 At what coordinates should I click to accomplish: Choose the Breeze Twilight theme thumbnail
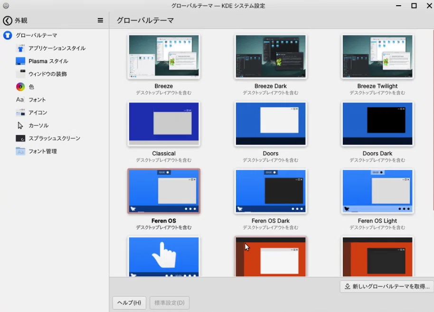[377, 57]
